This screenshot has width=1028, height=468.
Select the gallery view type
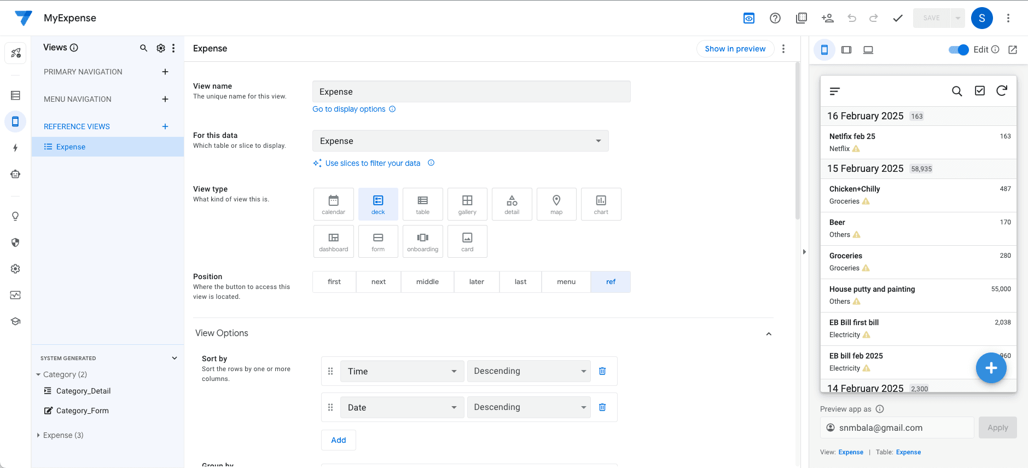[467, 204]
